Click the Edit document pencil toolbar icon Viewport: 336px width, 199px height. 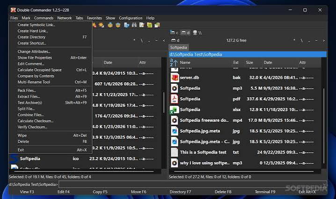(x=142, y=25)
